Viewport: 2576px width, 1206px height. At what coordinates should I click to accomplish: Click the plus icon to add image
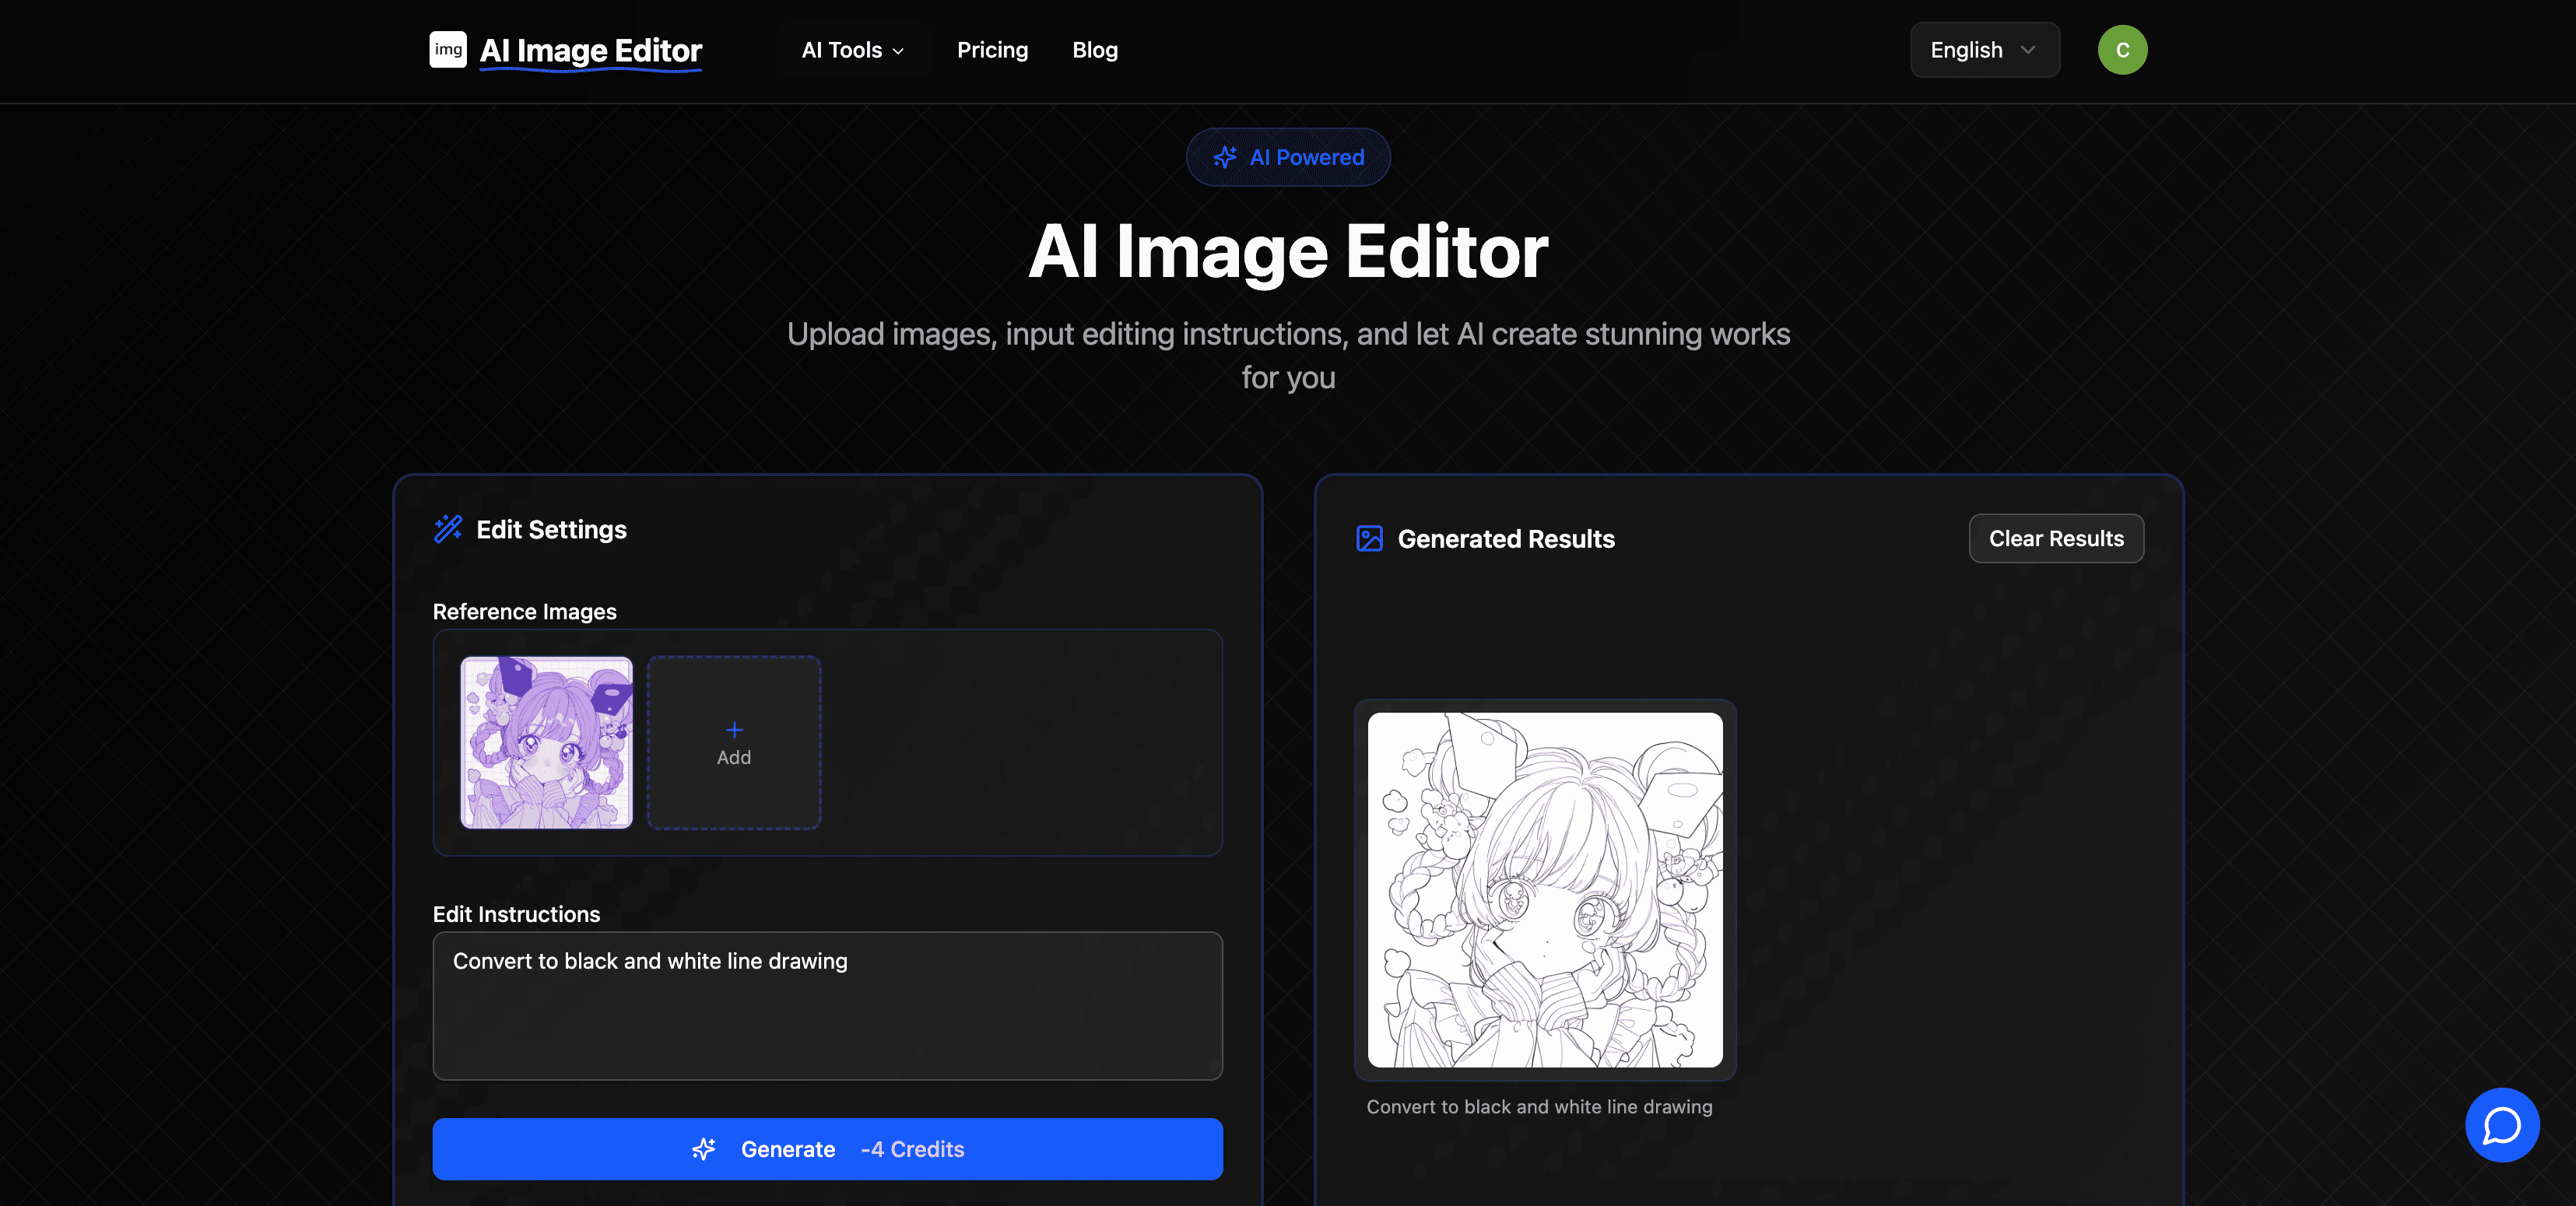pyautogui.click(x=734, y=730)
